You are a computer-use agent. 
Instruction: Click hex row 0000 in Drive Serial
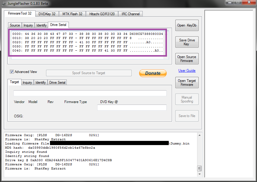pyautogui.click(x=88, y=34)
